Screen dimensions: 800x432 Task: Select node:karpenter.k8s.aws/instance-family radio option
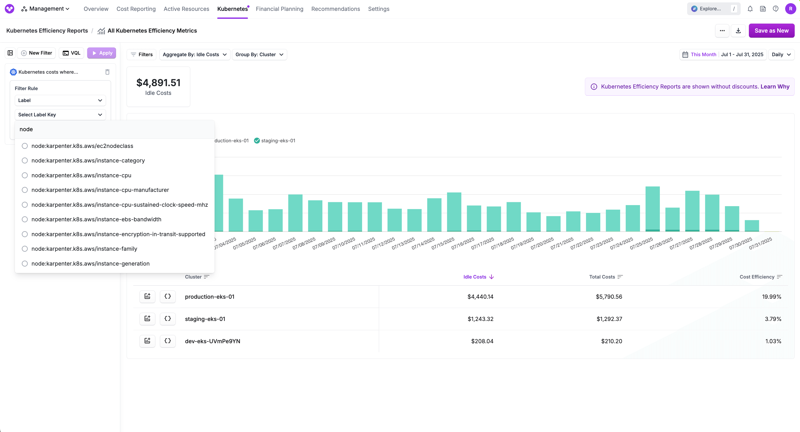click(x=25, y=249)
